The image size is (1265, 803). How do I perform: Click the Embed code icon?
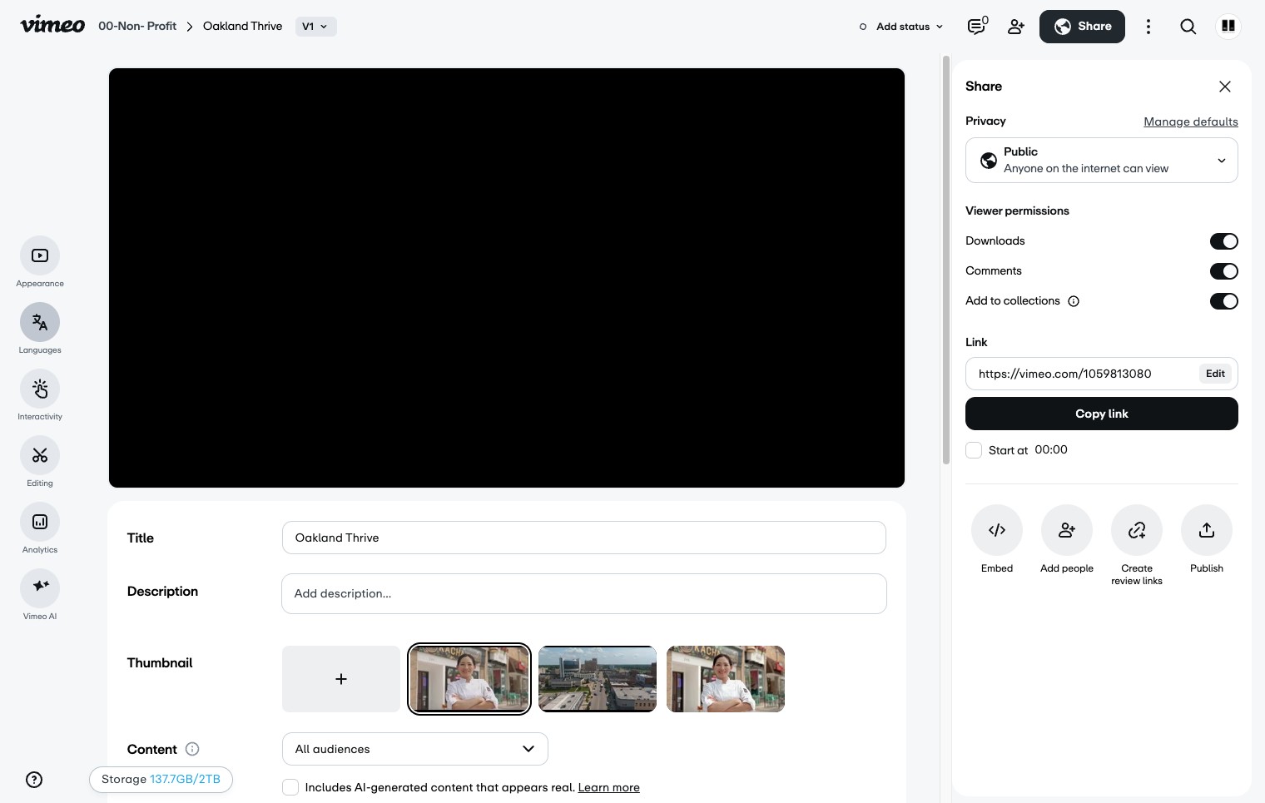pos(997,530)
